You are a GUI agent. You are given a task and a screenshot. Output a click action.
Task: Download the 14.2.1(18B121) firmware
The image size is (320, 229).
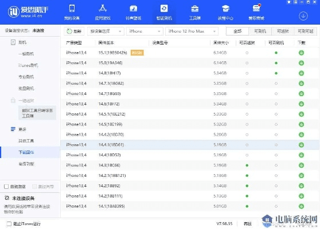point(301,175)
